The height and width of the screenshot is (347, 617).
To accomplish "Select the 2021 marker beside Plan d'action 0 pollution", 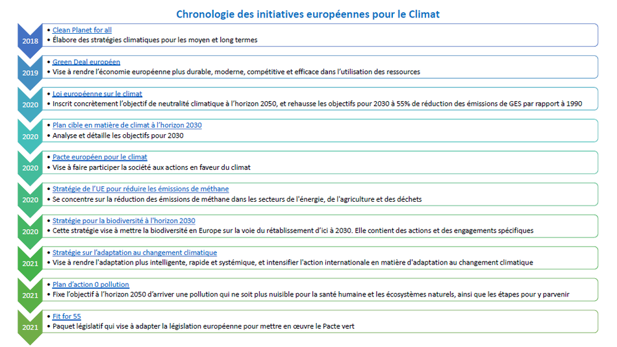I will click(30, 295).
